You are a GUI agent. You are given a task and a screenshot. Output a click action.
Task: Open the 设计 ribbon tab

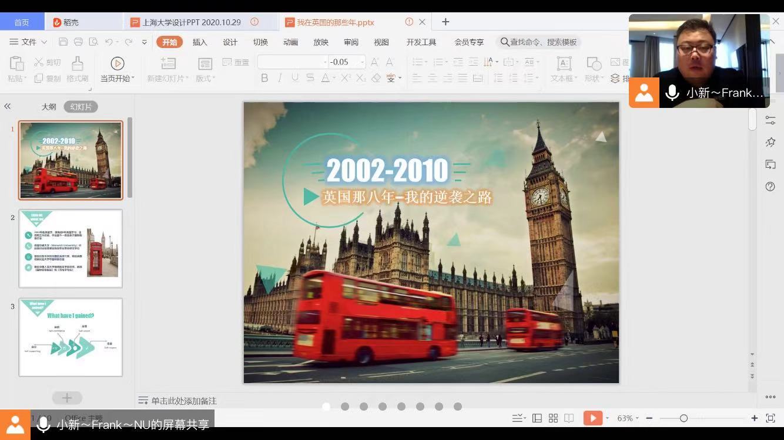tap(230, 42)
